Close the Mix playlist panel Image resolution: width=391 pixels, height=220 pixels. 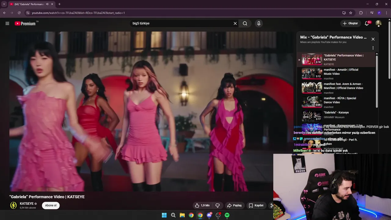tap(373, 39)
